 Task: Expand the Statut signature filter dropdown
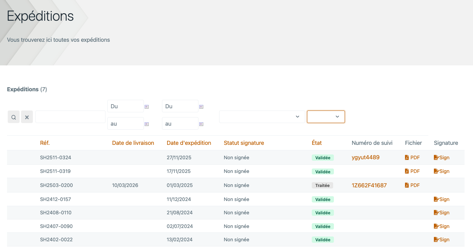tap(262, 117)
